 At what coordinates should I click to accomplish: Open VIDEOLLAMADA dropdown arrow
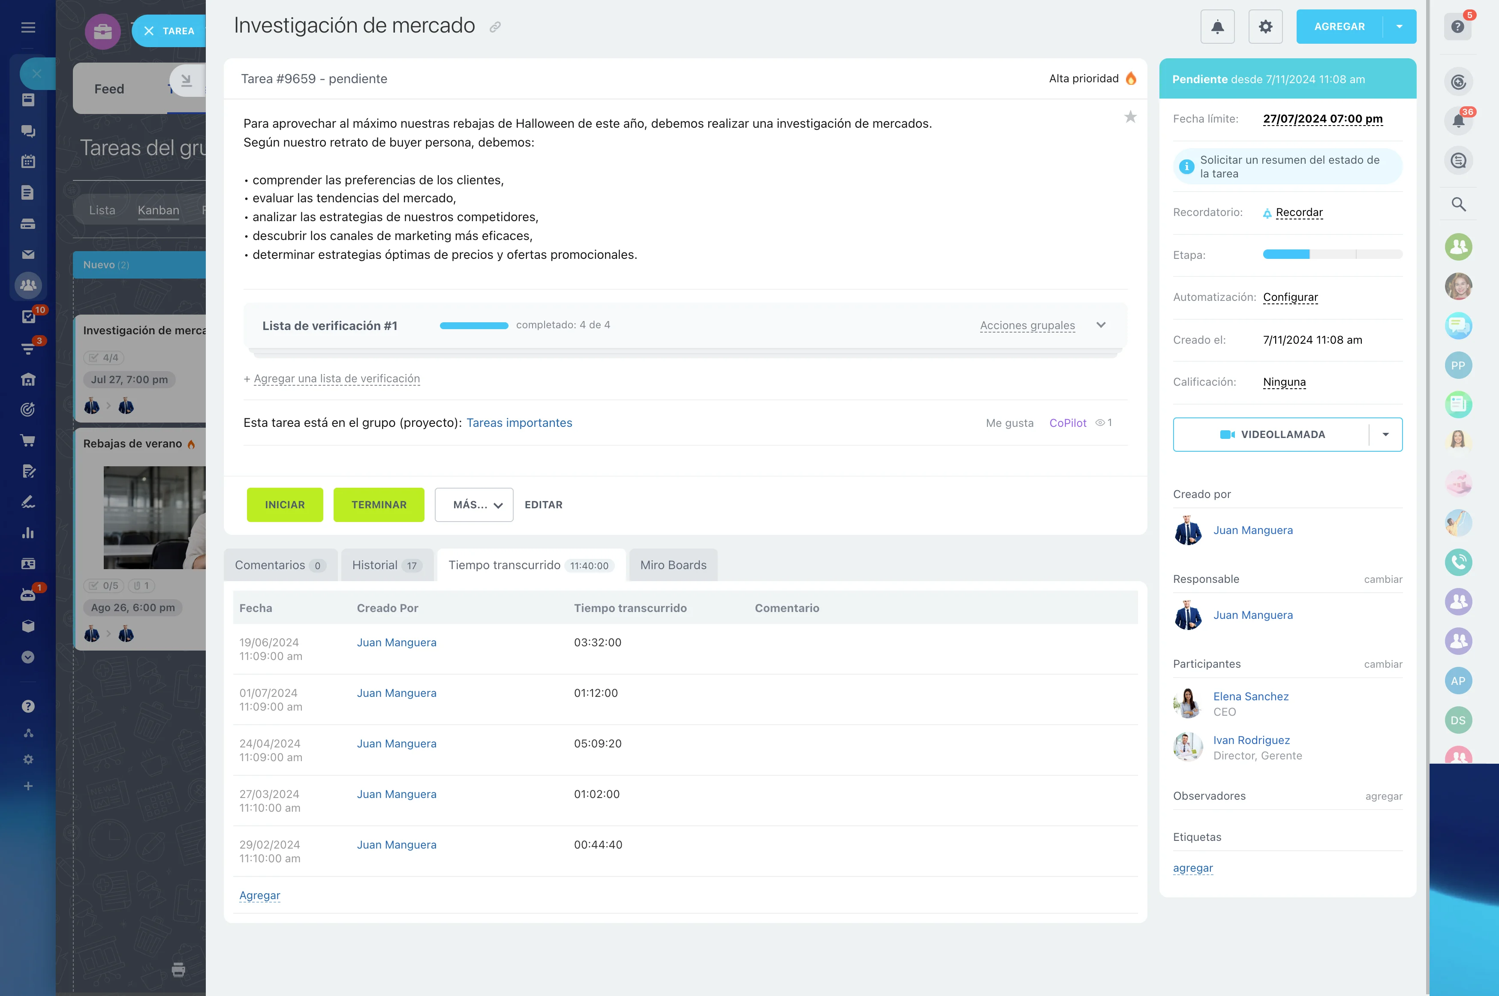[x=1386, y=435]
